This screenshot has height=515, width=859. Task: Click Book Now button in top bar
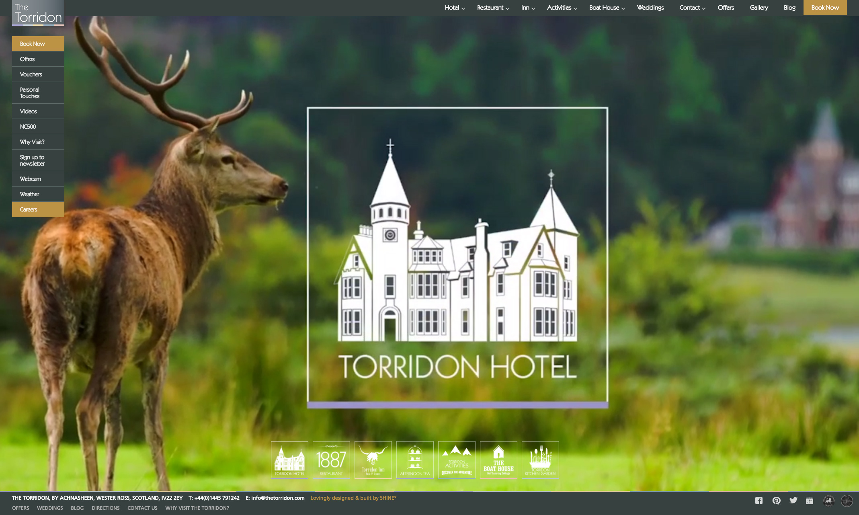[x=825, y=8]
